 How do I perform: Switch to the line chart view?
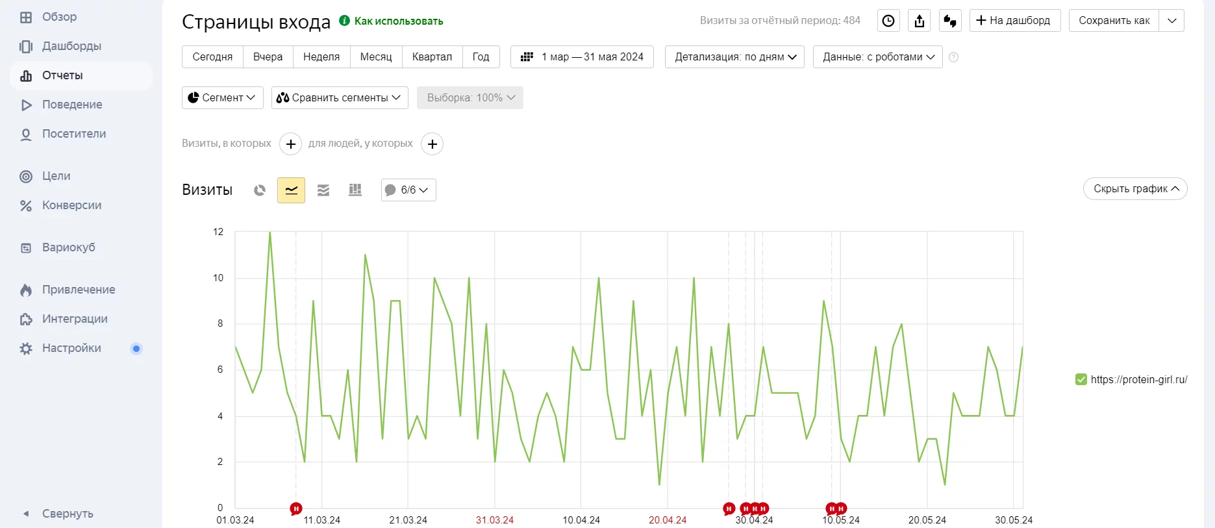pos(291,190)
